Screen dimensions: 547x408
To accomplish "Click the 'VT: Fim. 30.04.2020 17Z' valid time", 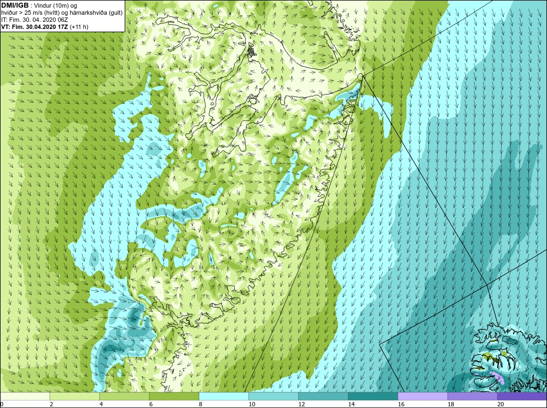I will pos(35,27).
